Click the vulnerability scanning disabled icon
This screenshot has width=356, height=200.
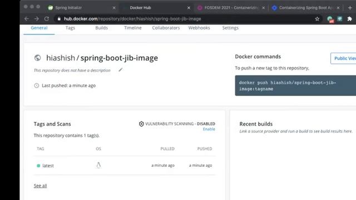[141, 124]
